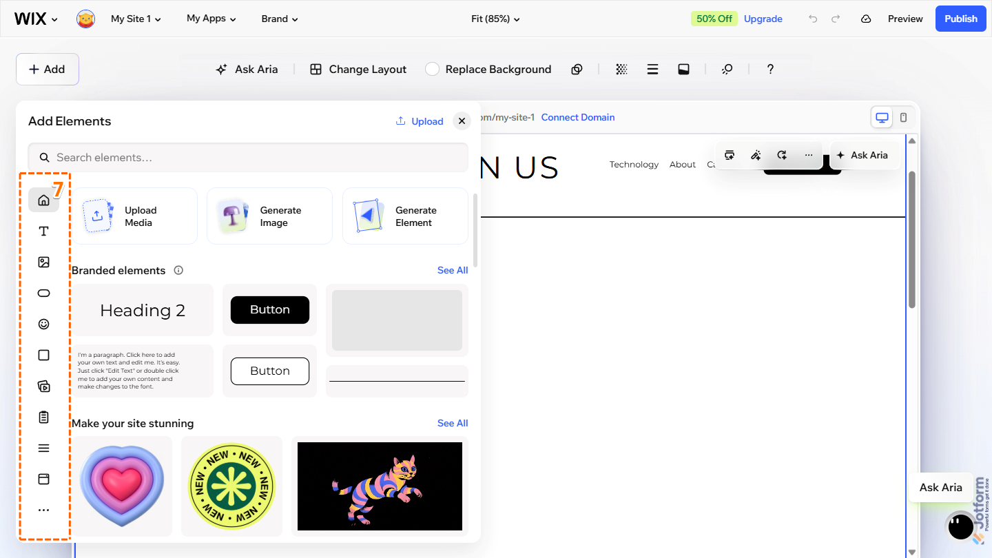The image size is (992, 558).
Task: Open the My Apps dropdown menu
Action: (211, 19)
